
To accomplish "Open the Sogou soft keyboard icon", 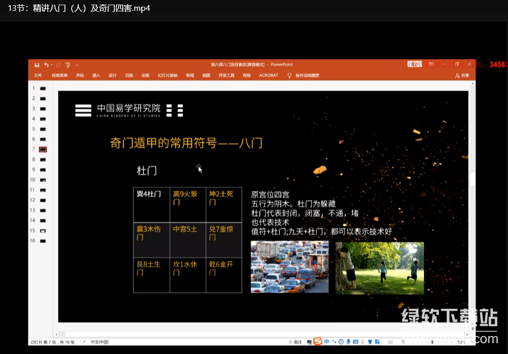I will (356, 342).
